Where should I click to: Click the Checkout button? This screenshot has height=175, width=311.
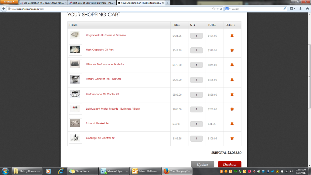click(230, 164)
